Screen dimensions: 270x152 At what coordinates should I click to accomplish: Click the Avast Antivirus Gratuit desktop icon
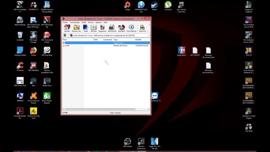(33, 98)
